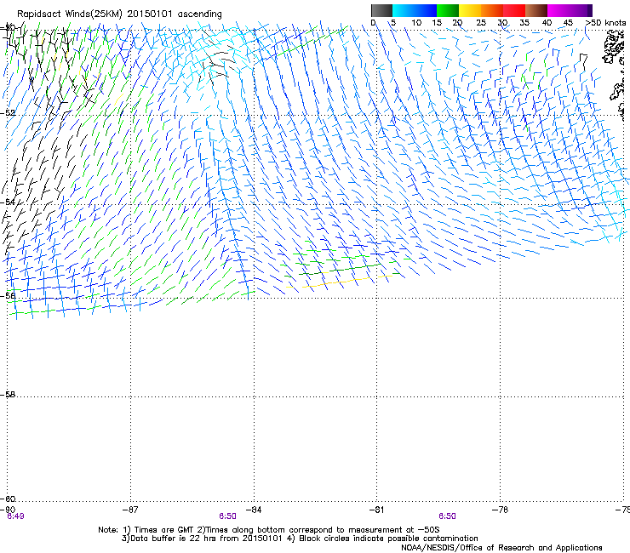Image resolution: width=630 pixels, height=553 pixels.
Task: Click the '25' legend scale label
Action: [481, 22]
